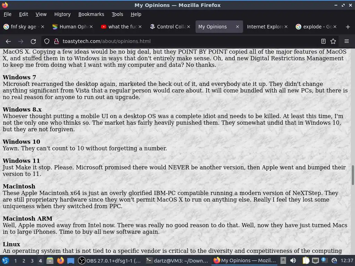Image resolution: width=355 pixels, height=266 pixels.
Task: Close the 'fnf sky age' tab
Action: coord(43,27)
